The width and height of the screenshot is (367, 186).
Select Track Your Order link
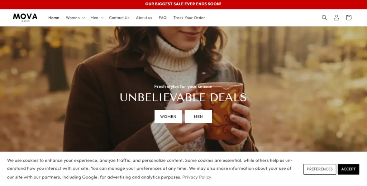[x=189, y=18]
